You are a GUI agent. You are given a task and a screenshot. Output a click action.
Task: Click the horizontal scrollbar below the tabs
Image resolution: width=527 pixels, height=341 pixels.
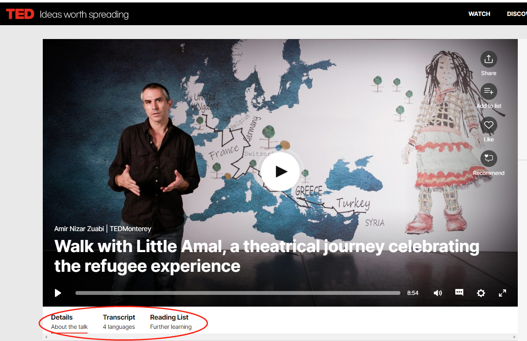pos(280,337)
